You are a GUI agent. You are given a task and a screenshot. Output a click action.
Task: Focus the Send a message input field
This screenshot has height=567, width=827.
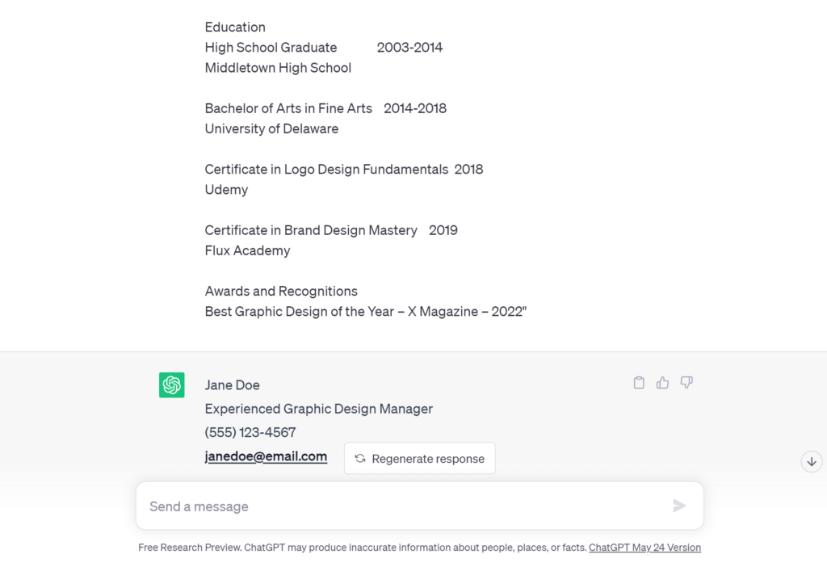coord(420,506)
